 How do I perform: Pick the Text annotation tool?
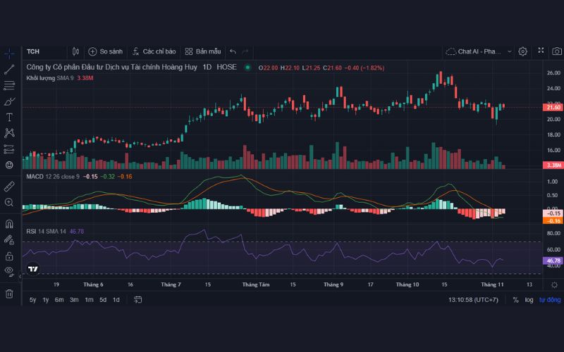9,117
